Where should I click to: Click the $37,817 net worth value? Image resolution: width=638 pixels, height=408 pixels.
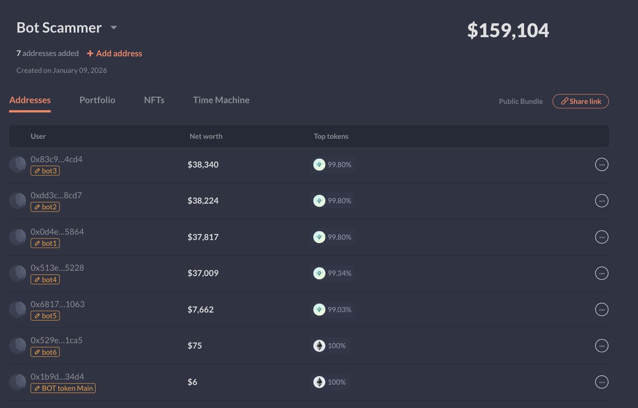pos(203,237)
